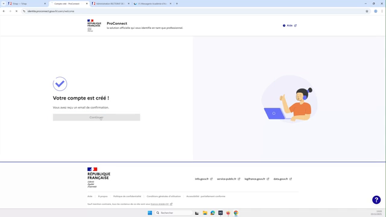Open legifrance.gouv.fr footer link
386x217 pixels.
(x=256, y=179)
